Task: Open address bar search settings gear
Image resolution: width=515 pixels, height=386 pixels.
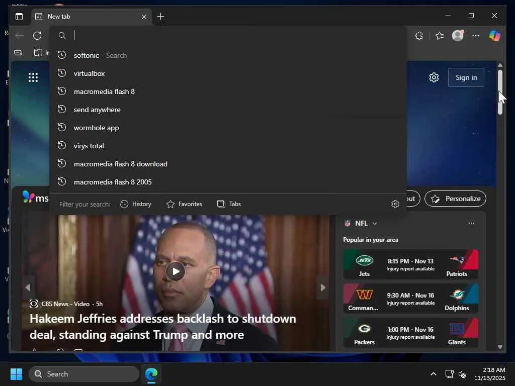Action: tap(395, 204)
